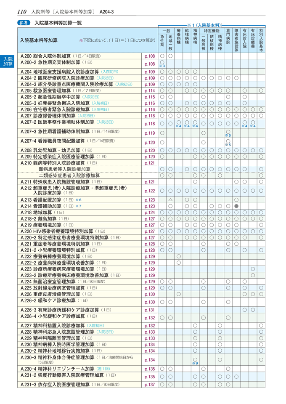Select the circle in A222 療養病棟療養環境加算 row

[x=179, y=256]
